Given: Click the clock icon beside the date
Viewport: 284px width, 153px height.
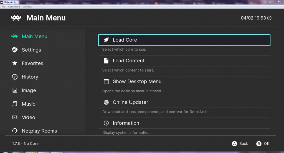Looking at the screenshot, I should (x=269, y=18).
